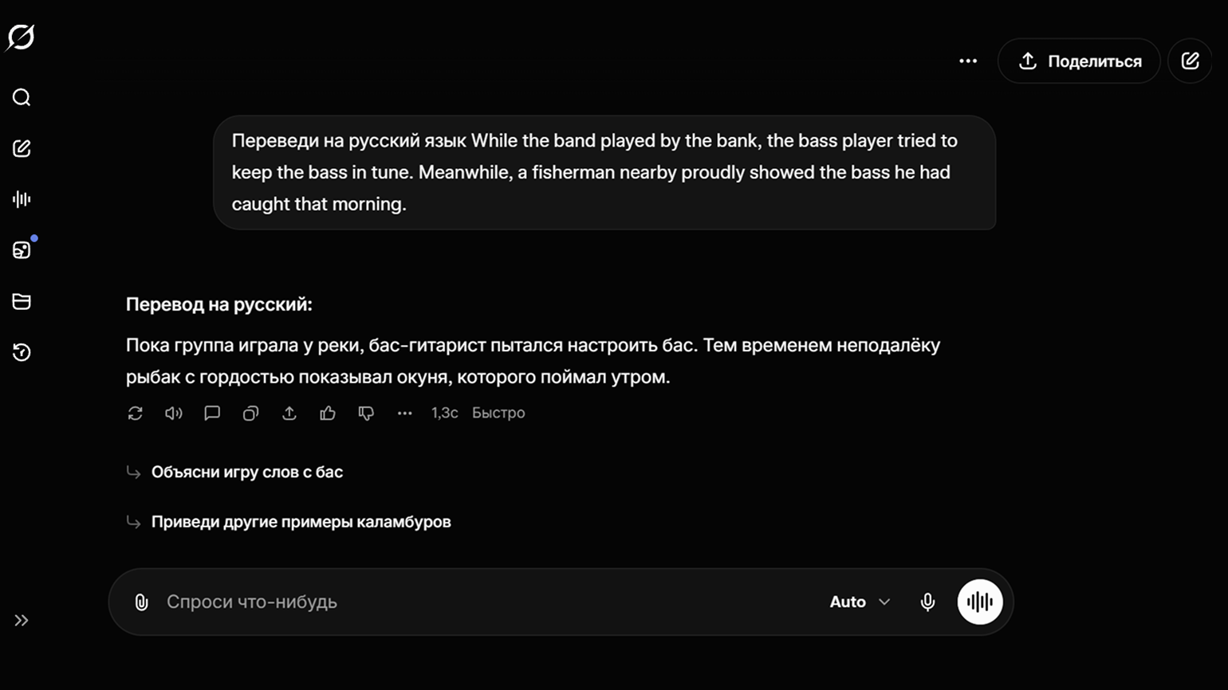Open the Auto model selector dropdown
This screenshot has width=1228, height=690.
[859, 602]
